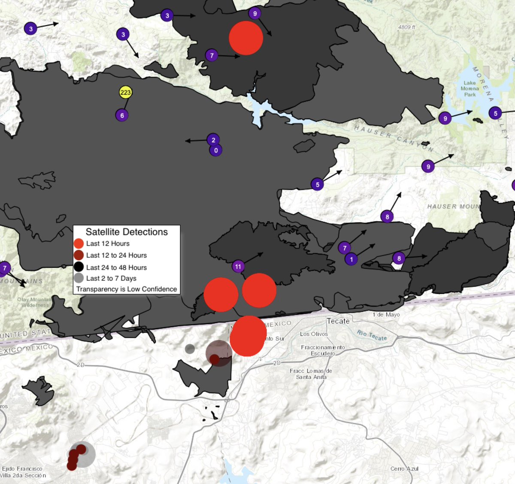
Task: Click marker 8 left of Hauser Mountain label
Action: (387, 216)
